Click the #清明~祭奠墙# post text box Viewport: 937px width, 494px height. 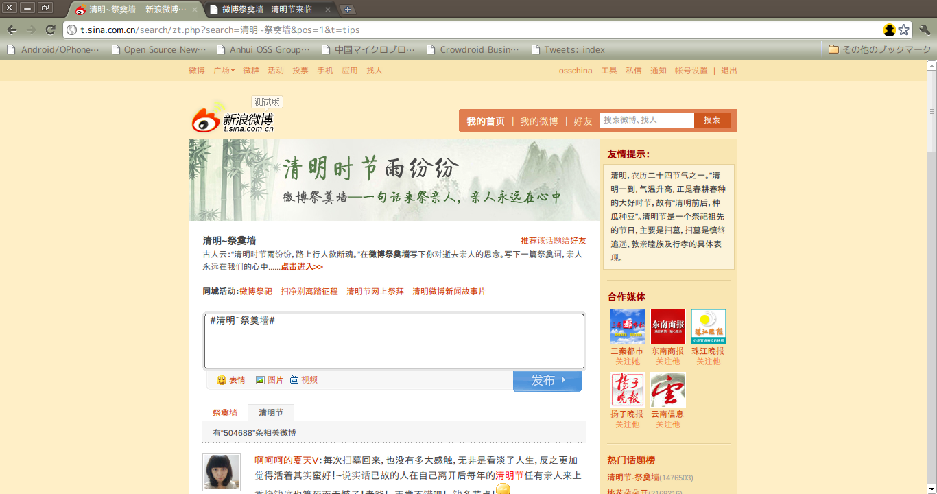pos(394,342)
